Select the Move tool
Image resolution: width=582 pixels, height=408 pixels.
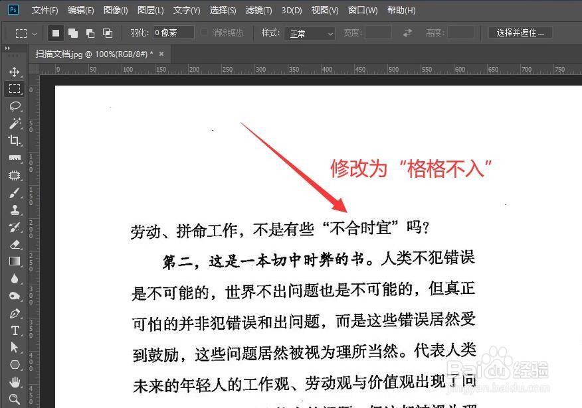15,72
